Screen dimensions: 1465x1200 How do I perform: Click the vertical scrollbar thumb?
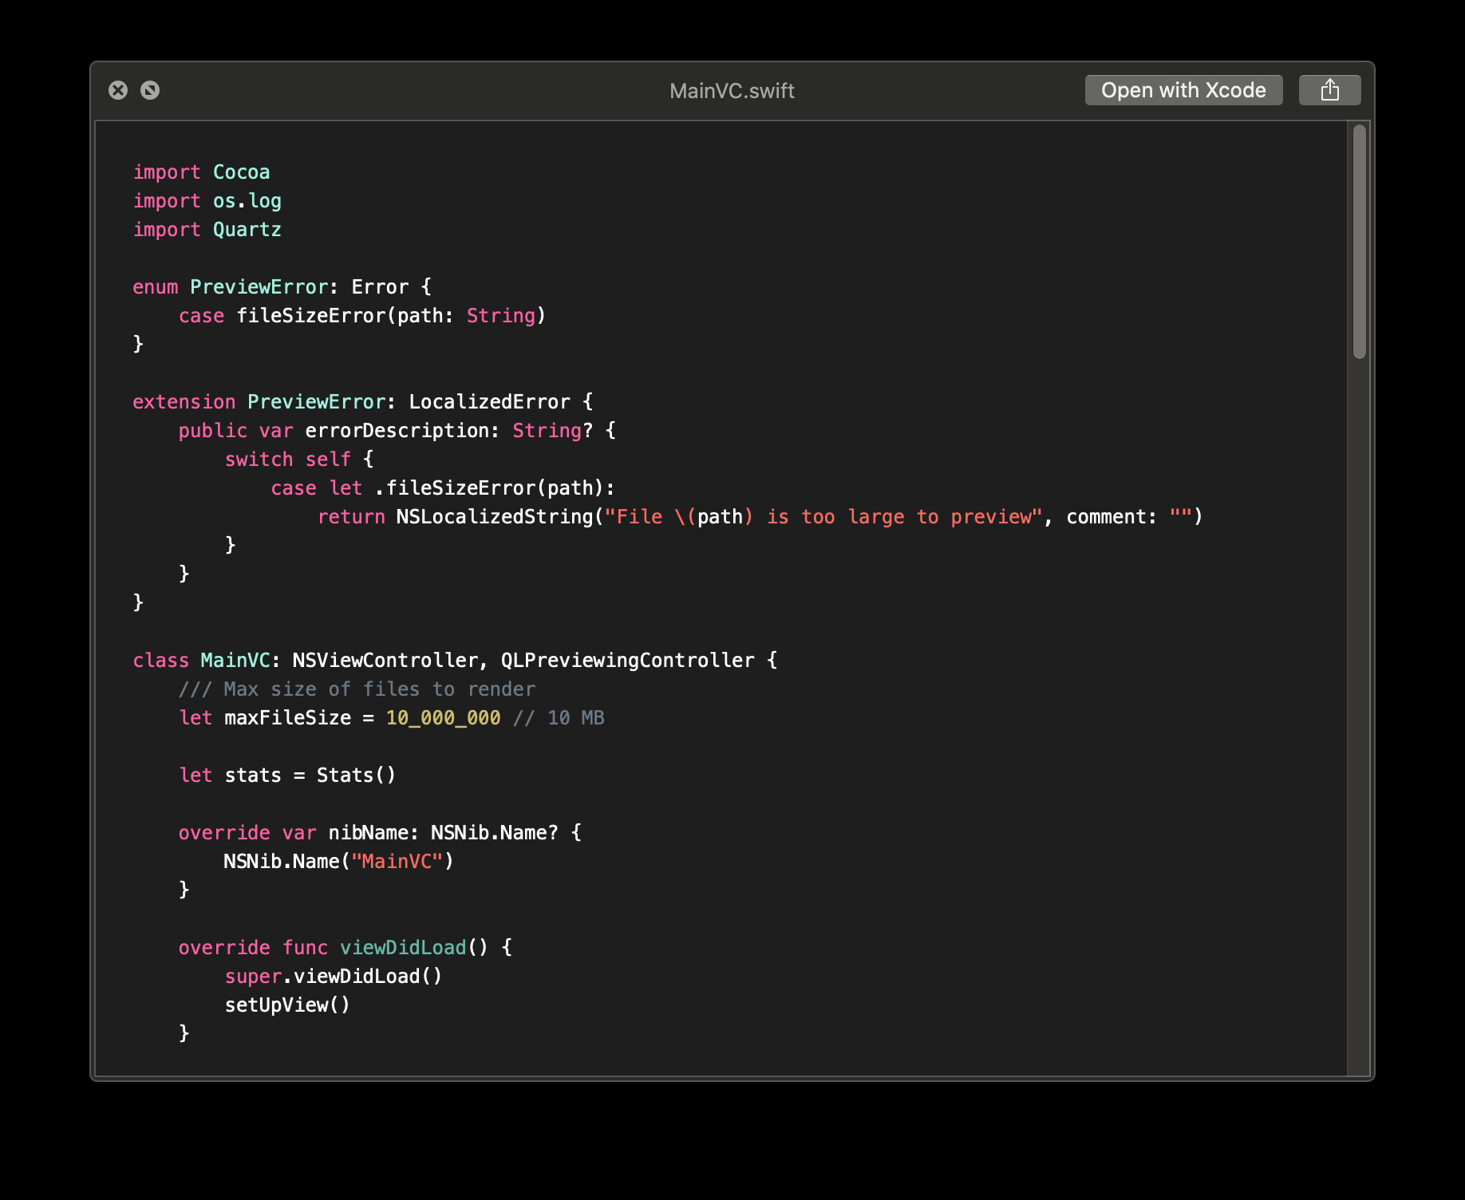1360,242
